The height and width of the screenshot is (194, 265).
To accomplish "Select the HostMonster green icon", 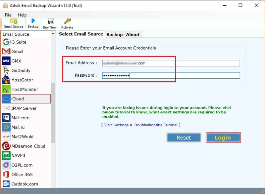I will [x=6, y=89].
